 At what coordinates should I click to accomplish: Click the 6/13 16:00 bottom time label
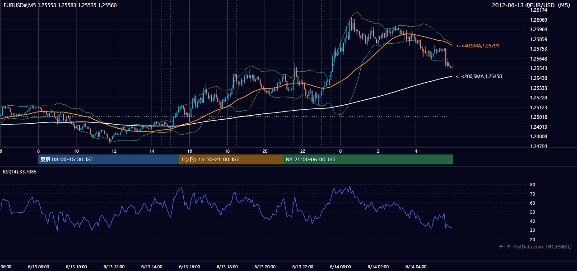pos(190,266)
